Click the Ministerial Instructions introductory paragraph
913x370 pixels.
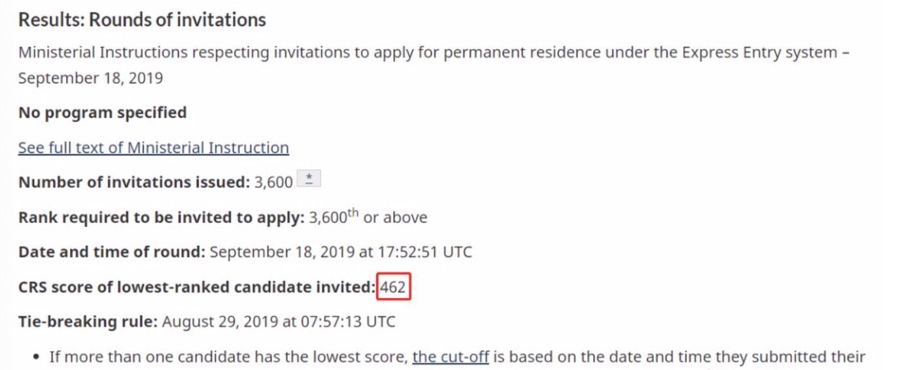pyautogui.click(x=434, y=65)
